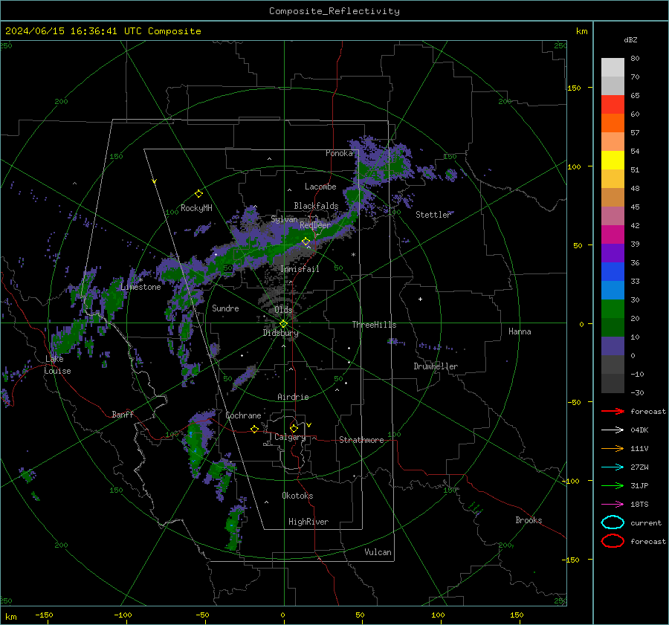Click the Vulcan town label
This screenshot has height=625, width=669.
point(378,552)
